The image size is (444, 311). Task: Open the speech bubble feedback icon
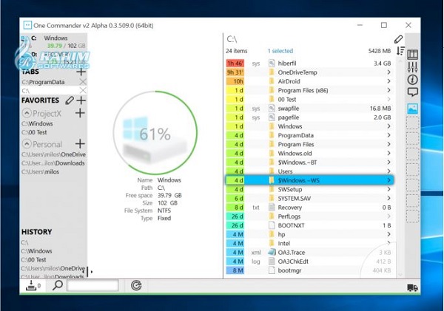click(x=413, y=92)
